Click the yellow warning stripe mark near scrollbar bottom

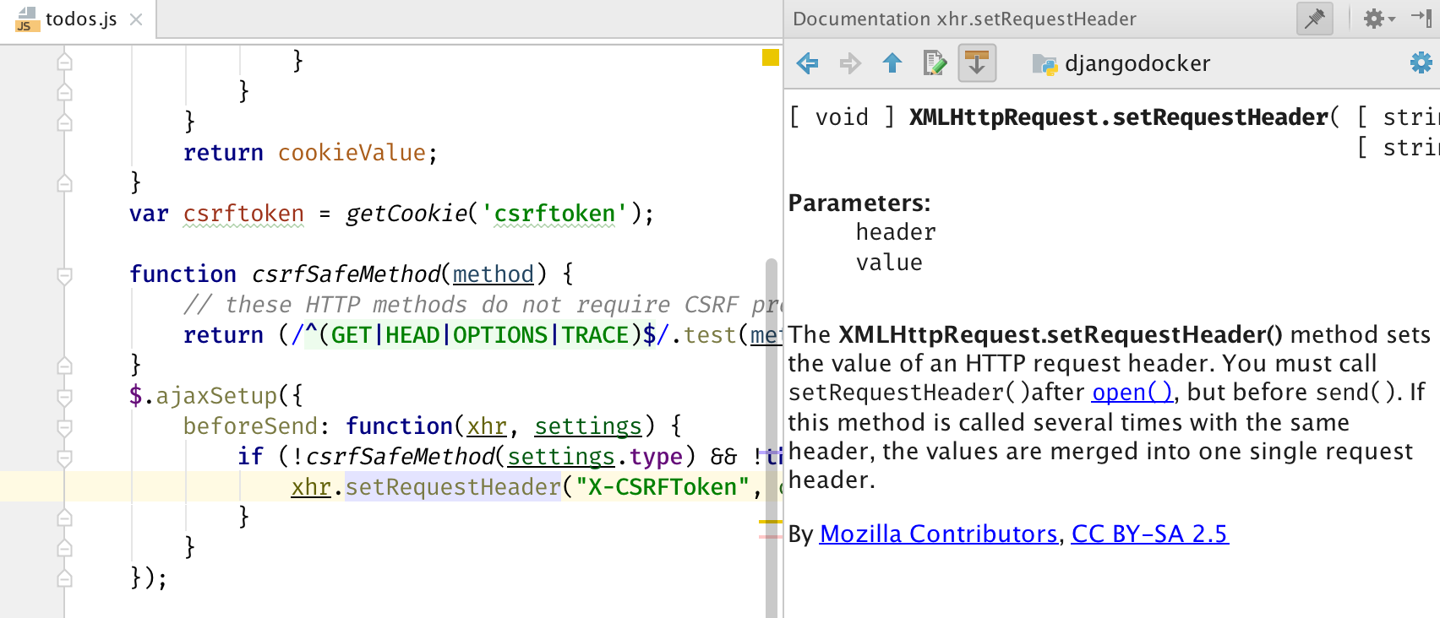click(x=770, y=523)
